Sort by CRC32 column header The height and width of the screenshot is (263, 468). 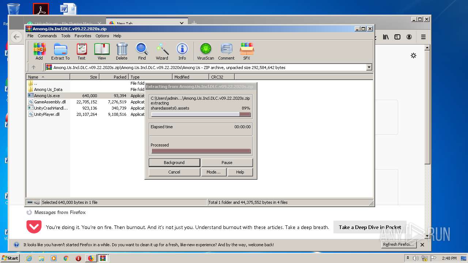coord(222,77)
